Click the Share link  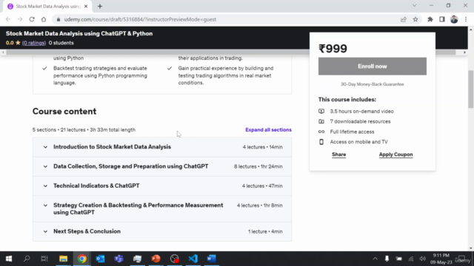(339, 154)
